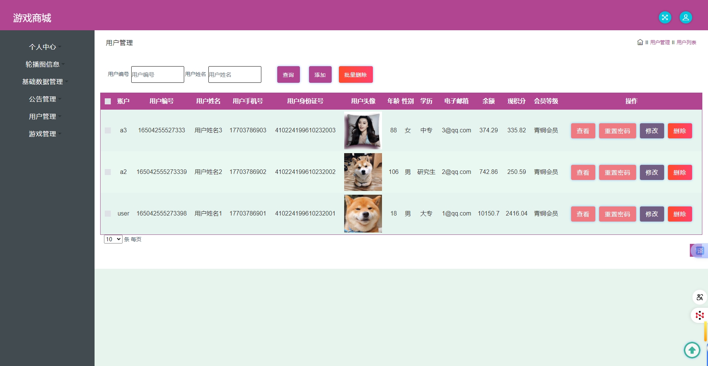Check the row checkbox for account a3

tap(108, 130)
